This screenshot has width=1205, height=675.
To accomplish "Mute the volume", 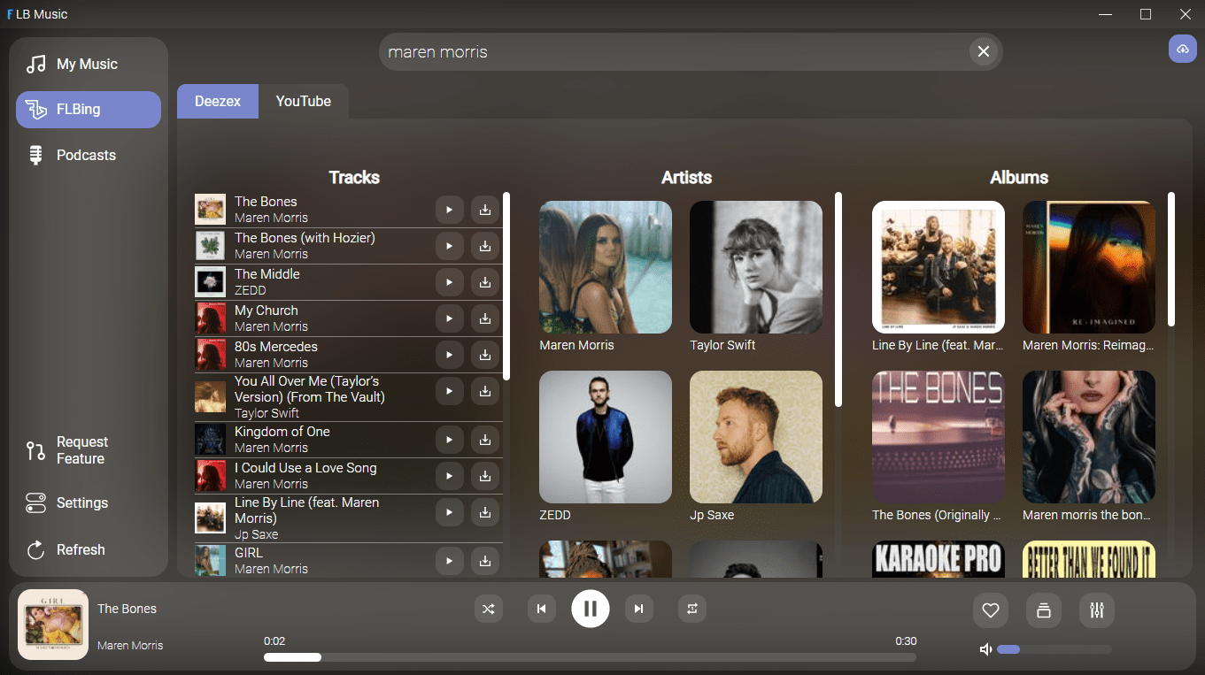I will click(985, 648).
